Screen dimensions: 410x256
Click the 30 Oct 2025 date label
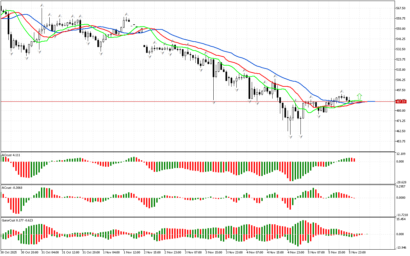point(10,252)
